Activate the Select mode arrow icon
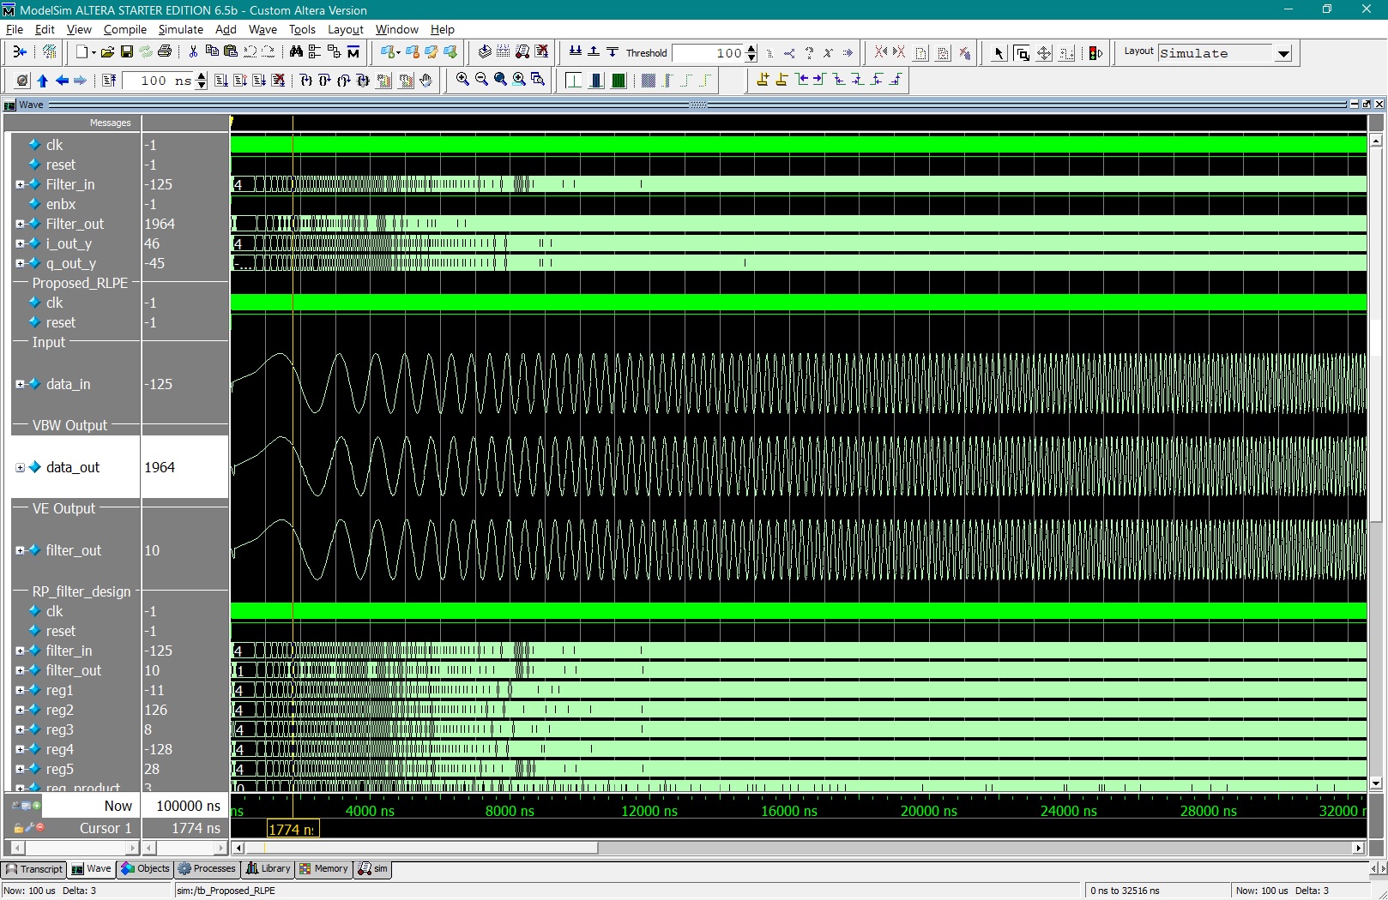 (x=998, y=52)
